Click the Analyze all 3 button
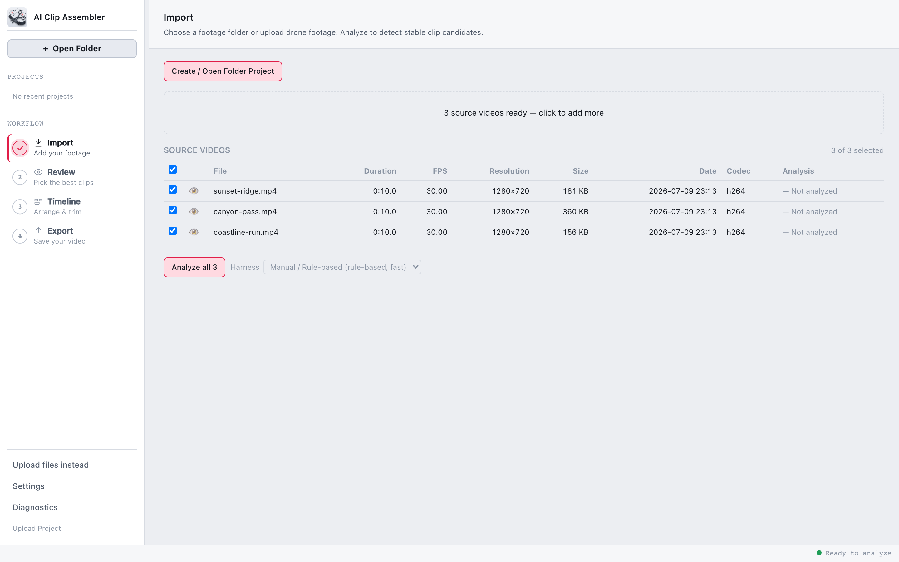Screen dimensions: 899x562 click(194, 267)
